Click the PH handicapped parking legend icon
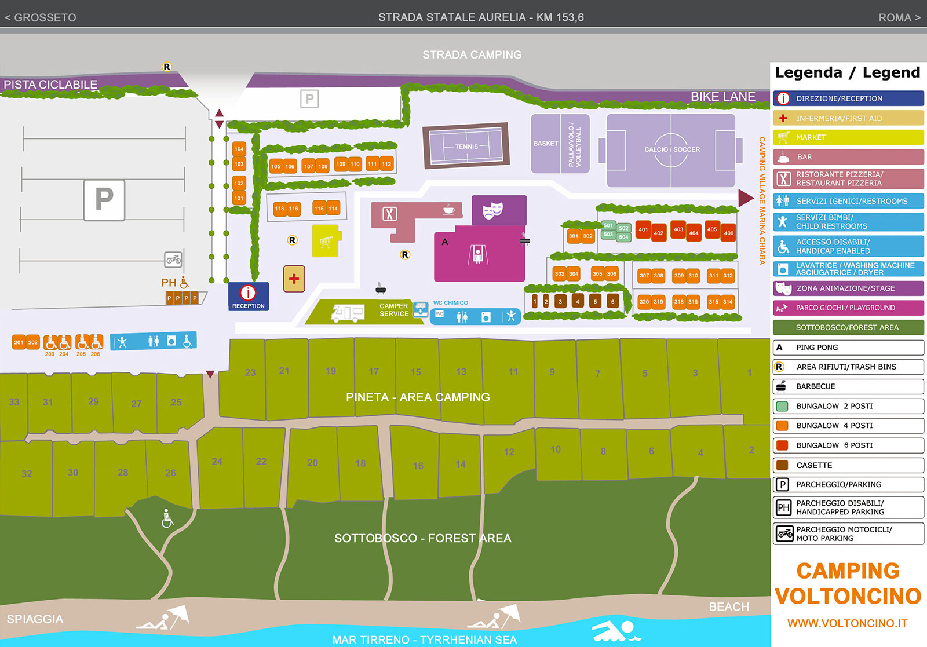The width and height of the screenshot is (927, 647). point(784,508)
